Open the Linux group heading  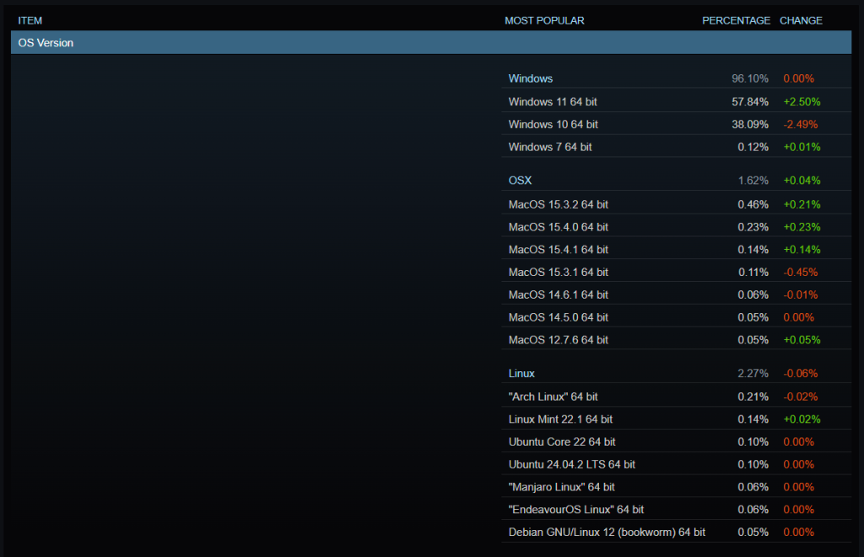[521, 373]
